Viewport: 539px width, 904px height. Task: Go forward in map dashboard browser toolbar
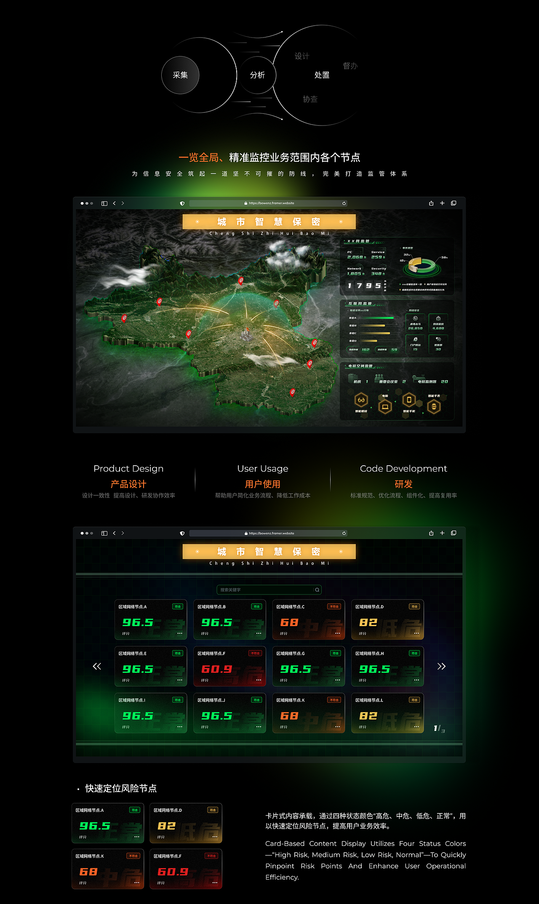point(123,203)
